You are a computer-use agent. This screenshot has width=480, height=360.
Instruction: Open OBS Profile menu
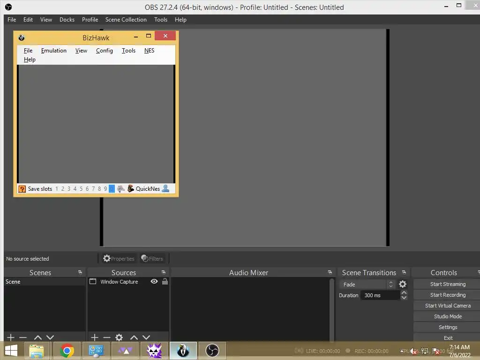[x=90, y=20]
